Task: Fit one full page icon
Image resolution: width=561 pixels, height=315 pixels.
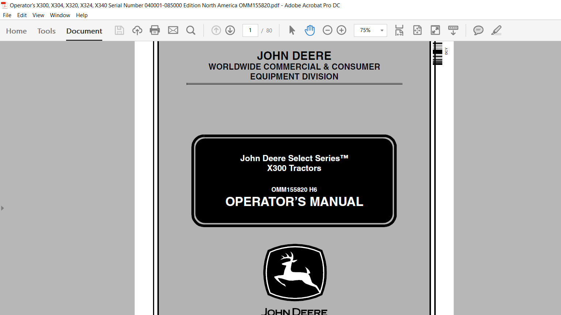Action: pos(417,30)
